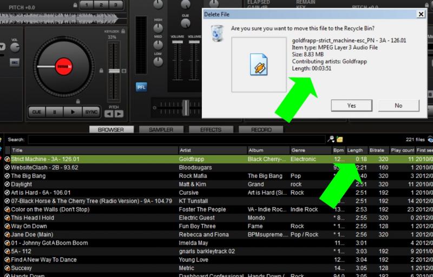Click the Daylight track icon
Screen dimensions: 433x277
(8, 184)
